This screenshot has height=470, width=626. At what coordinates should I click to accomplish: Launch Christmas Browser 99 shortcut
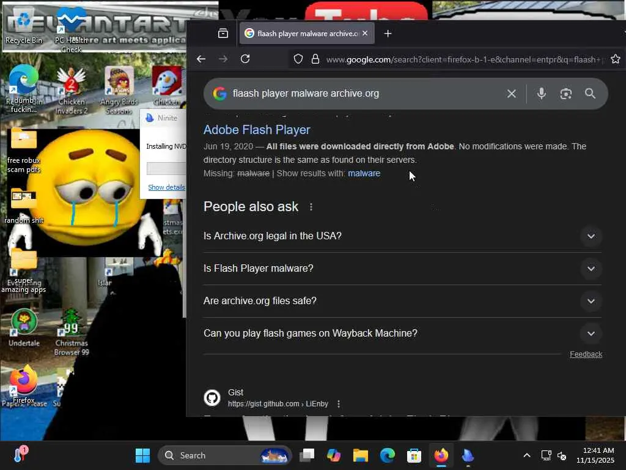pyautogui.click(x=72, y=332)
